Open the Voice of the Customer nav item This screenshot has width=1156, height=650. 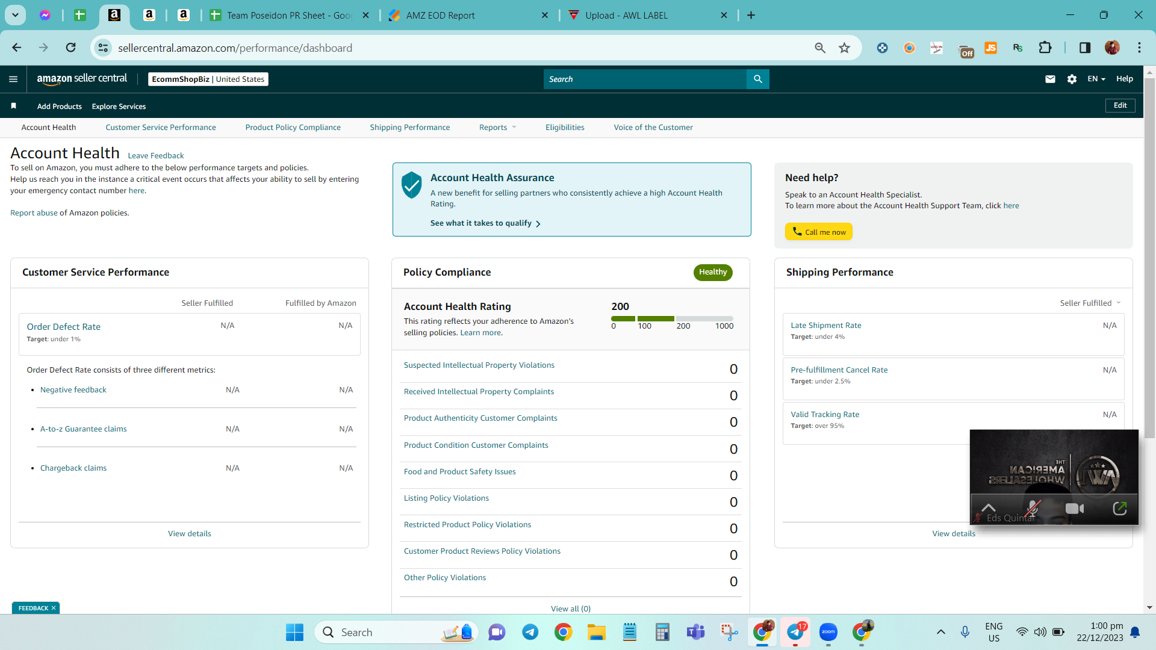[653, 127]
